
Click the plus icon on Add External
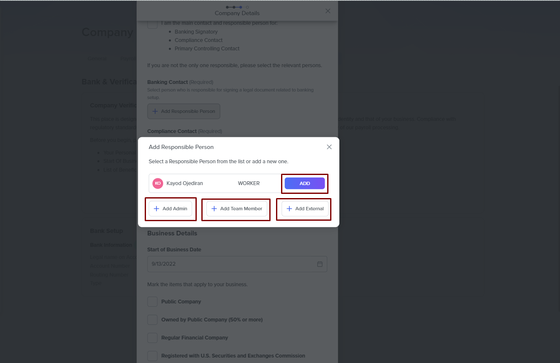(289, 209)
